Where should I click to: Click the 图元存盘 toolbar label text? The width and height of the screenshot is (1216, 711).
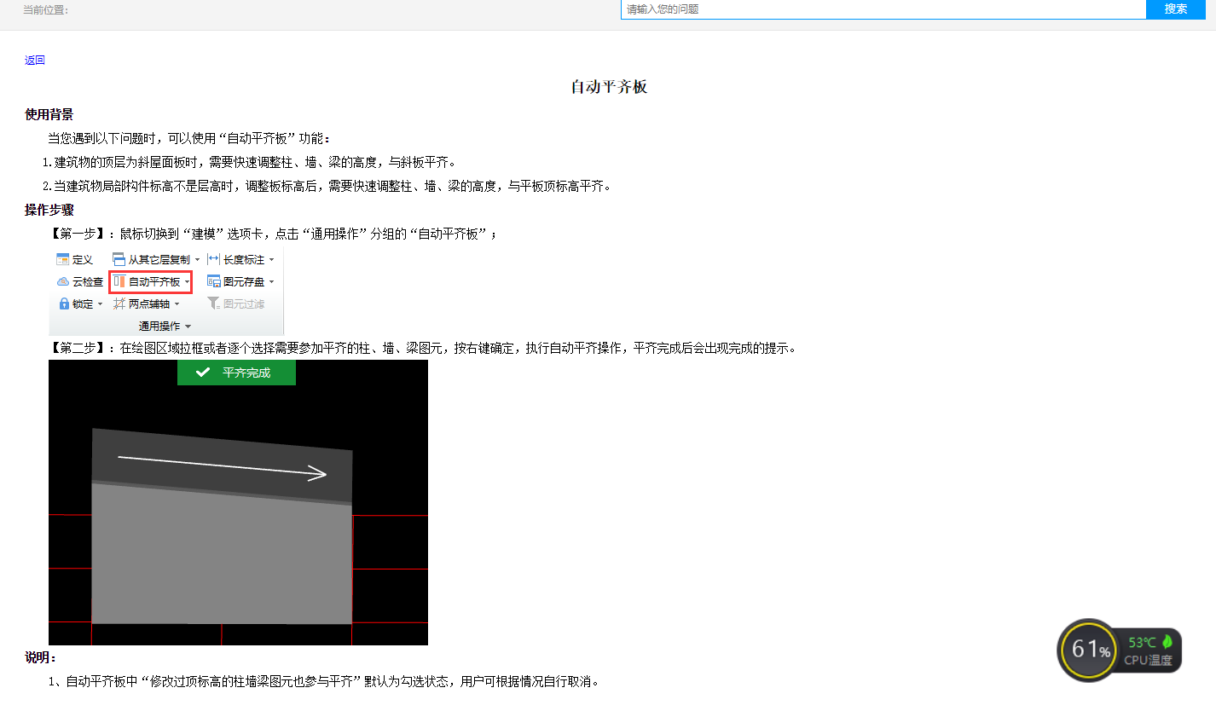click(x=244, y=281)
